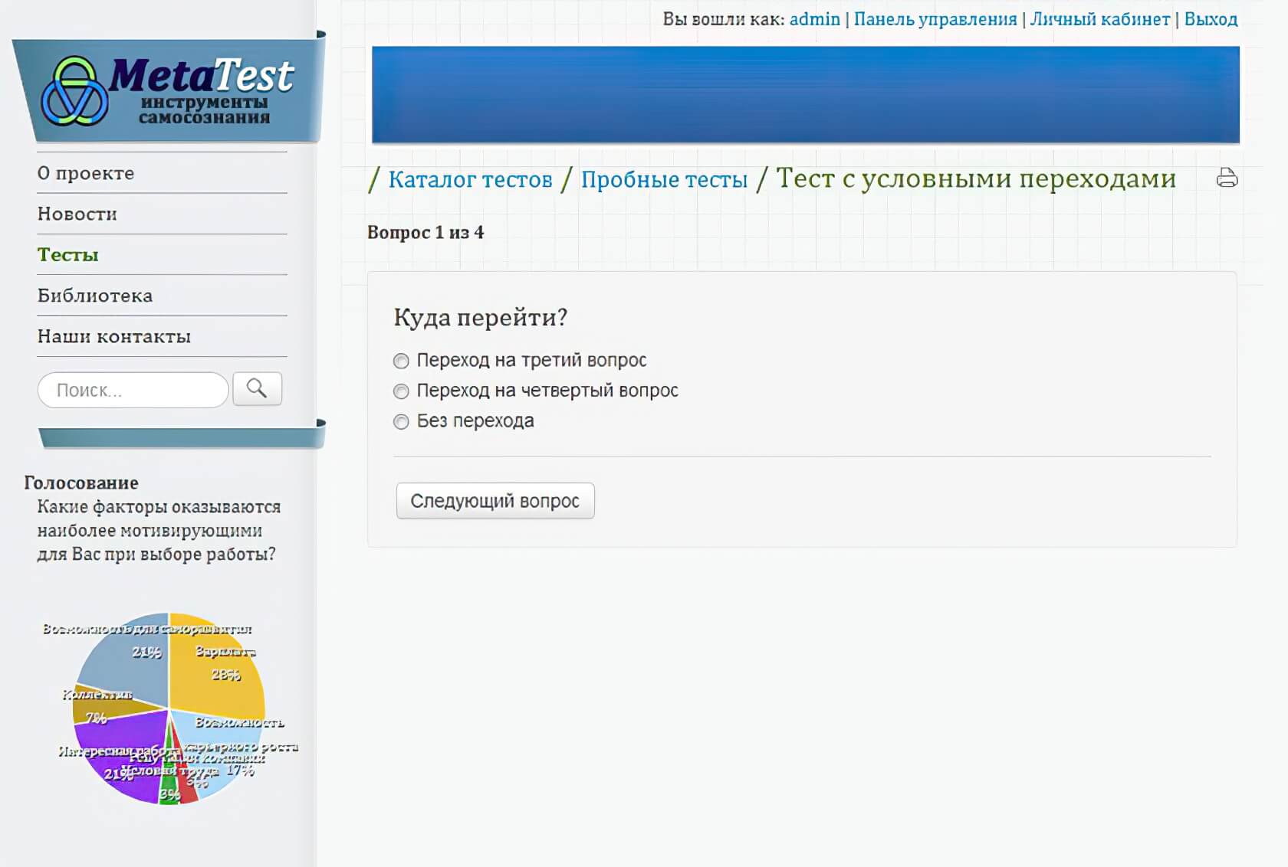The width and height of the screenshot is (1288, 867).
Task: Select 'Переход на третий вопрос' radio option
Action: [x=401, y=361]
